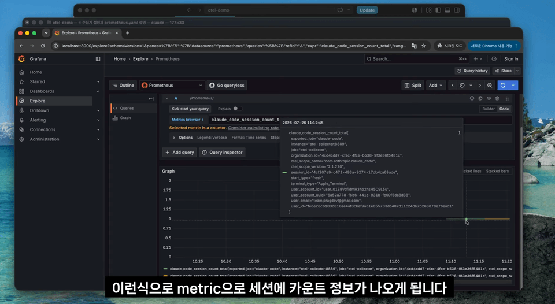Screen dimensions: 555x304
Task: Open Query inspector
Action: (222, 153)
